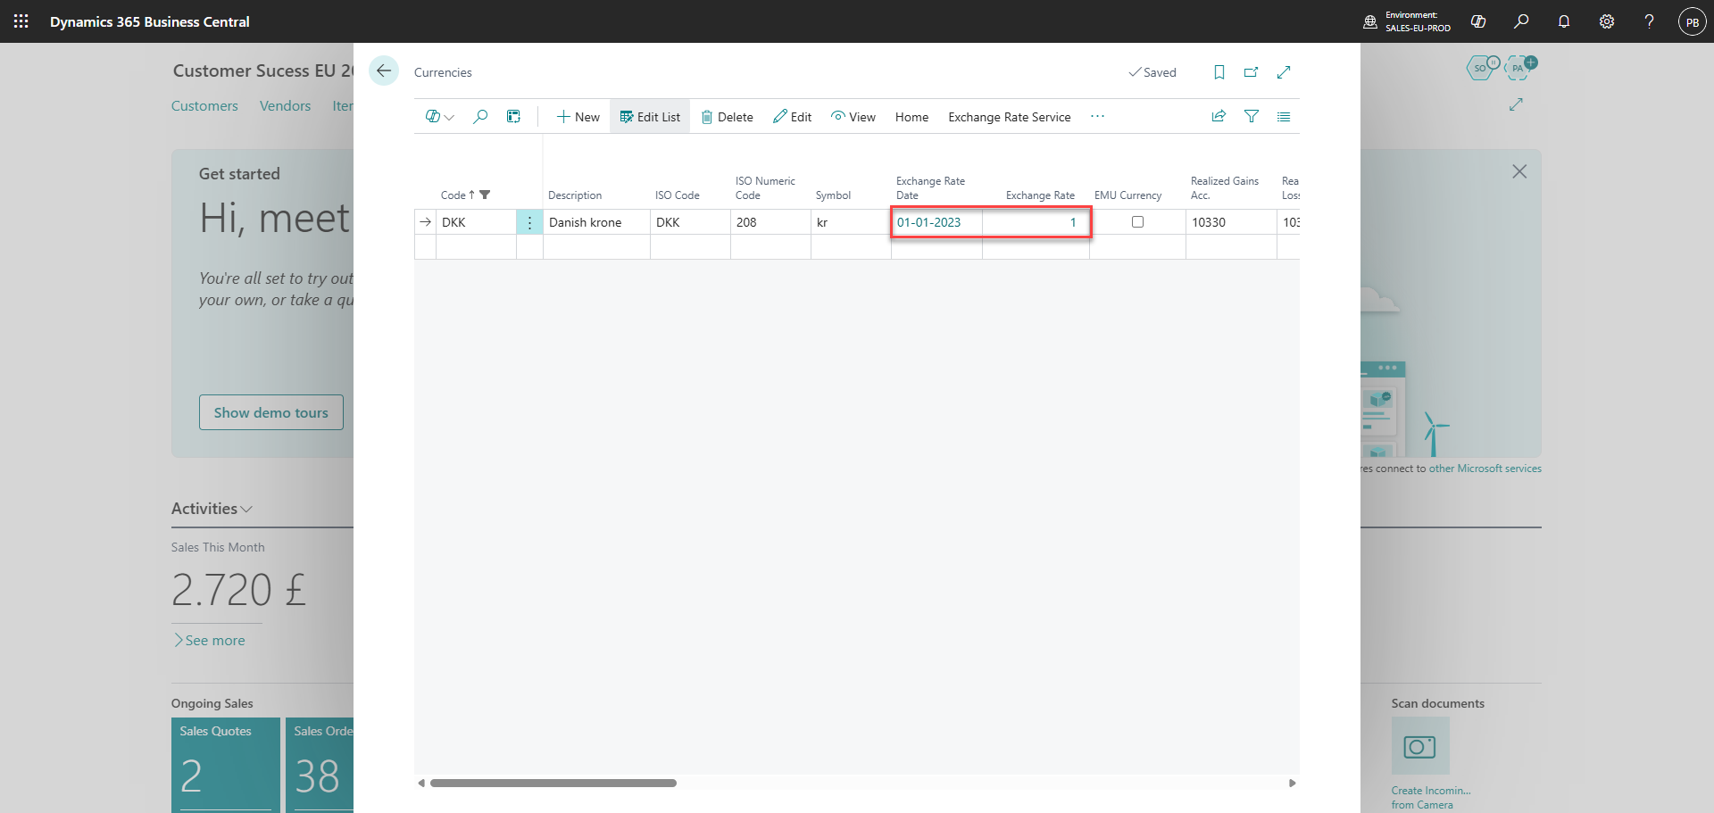1714x813 pixels.
Task: Open the Vendors navigation link
Action: tap(285, 106)
